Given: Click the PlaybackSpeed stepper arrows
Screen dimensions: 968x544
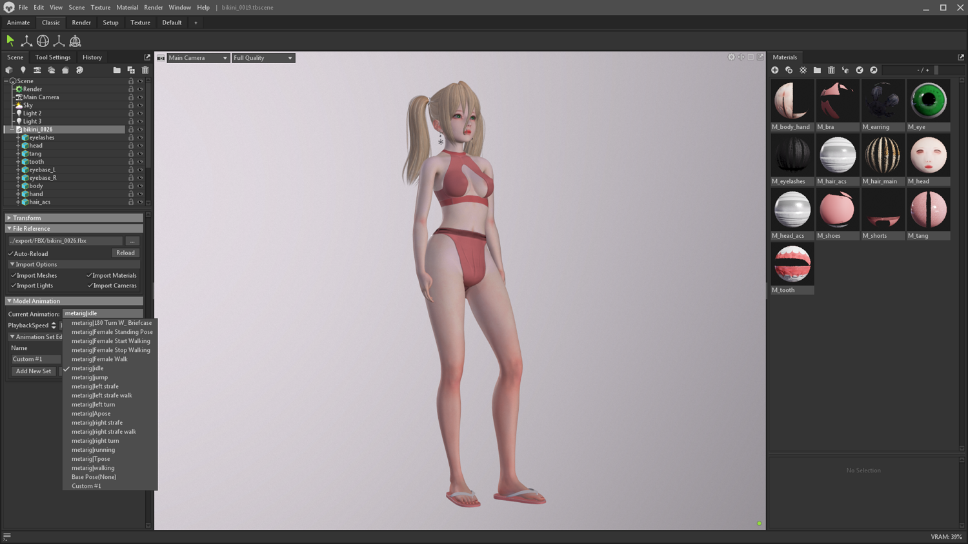Looking at the screenshot, I should 54,325.
